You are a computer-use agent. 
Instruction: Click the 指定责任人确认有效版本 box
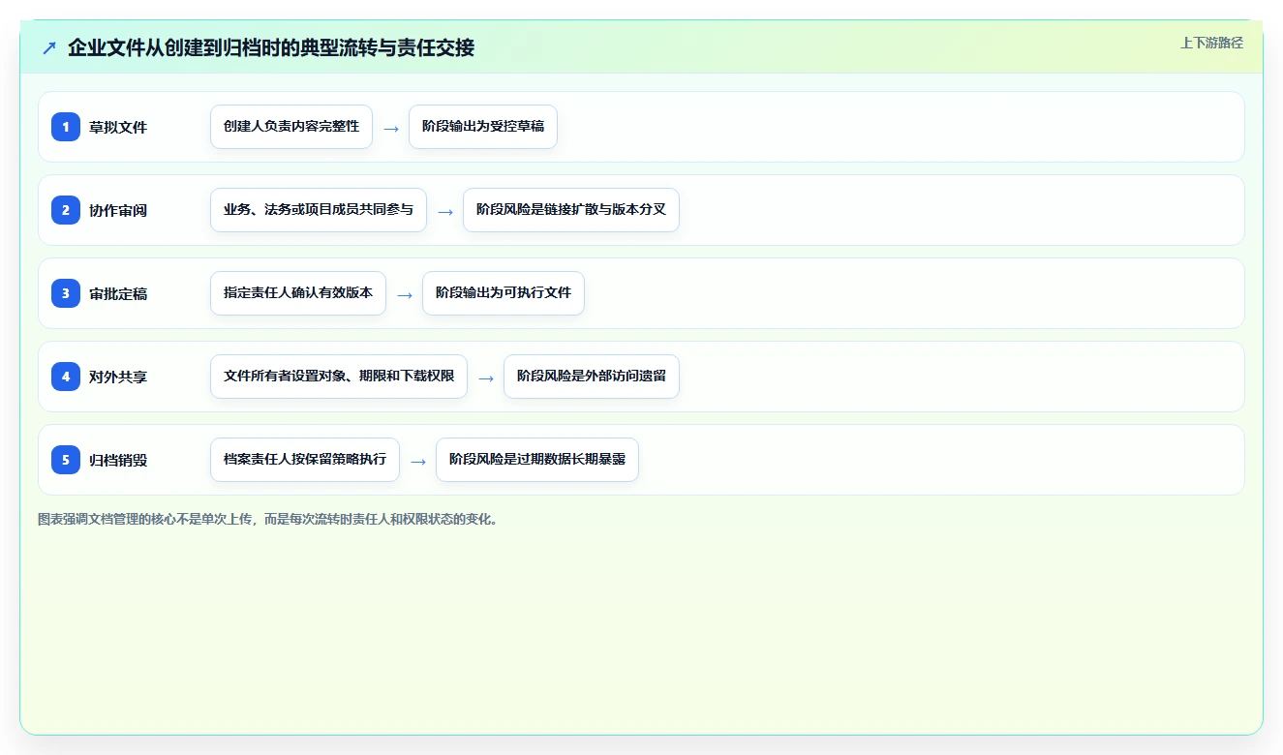[x=298, y=293]
